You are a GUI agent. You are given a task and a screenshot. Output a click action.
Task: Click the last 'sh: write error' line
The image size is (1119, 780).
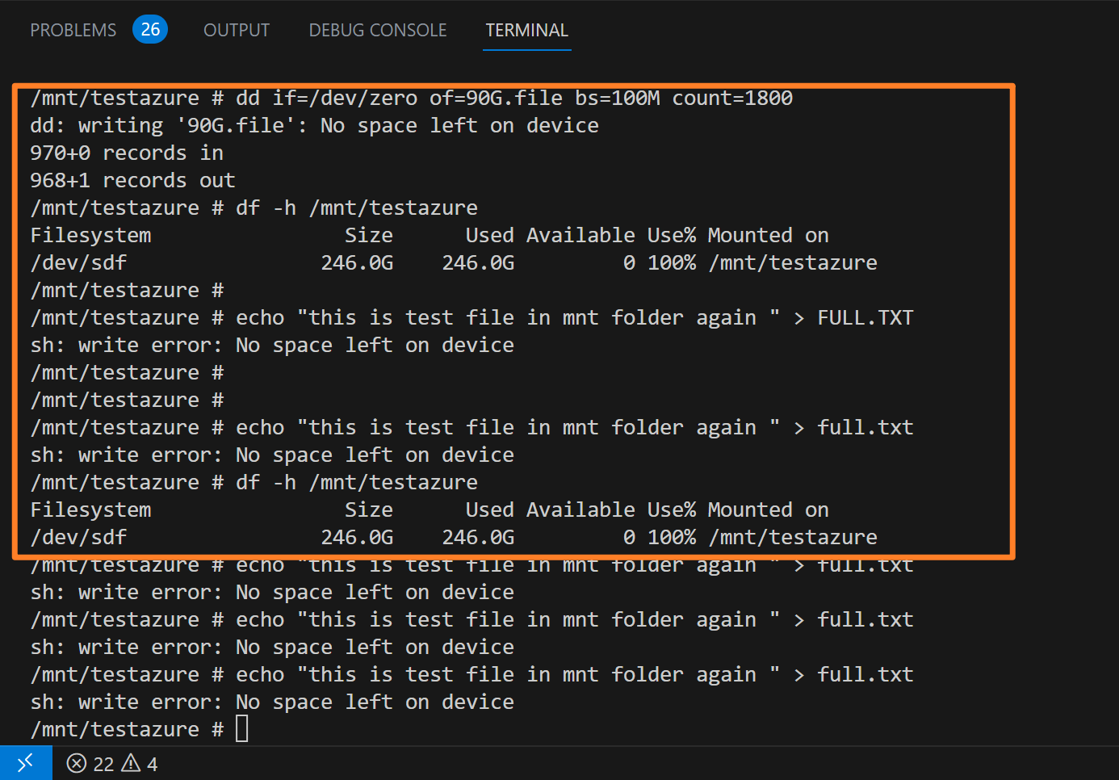coord(272,702)
